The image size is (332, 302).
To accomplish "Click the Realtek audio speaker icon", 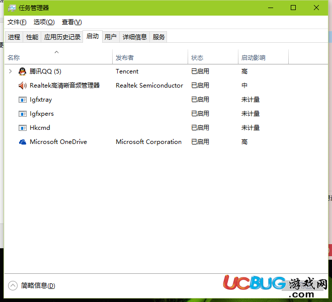I will tap(23, 86).
